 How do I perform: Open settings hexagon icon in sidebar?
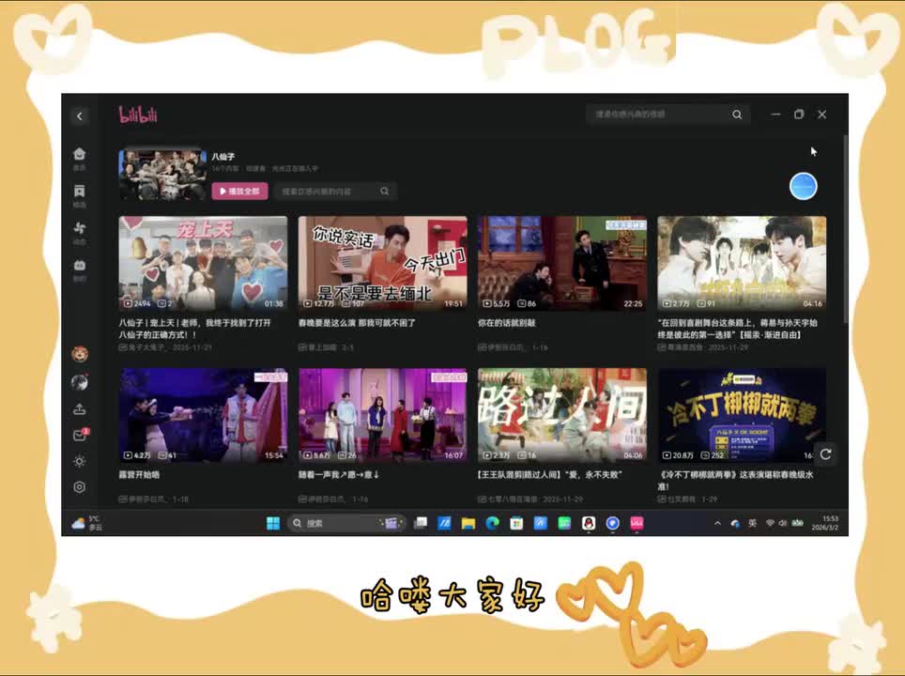80,487
